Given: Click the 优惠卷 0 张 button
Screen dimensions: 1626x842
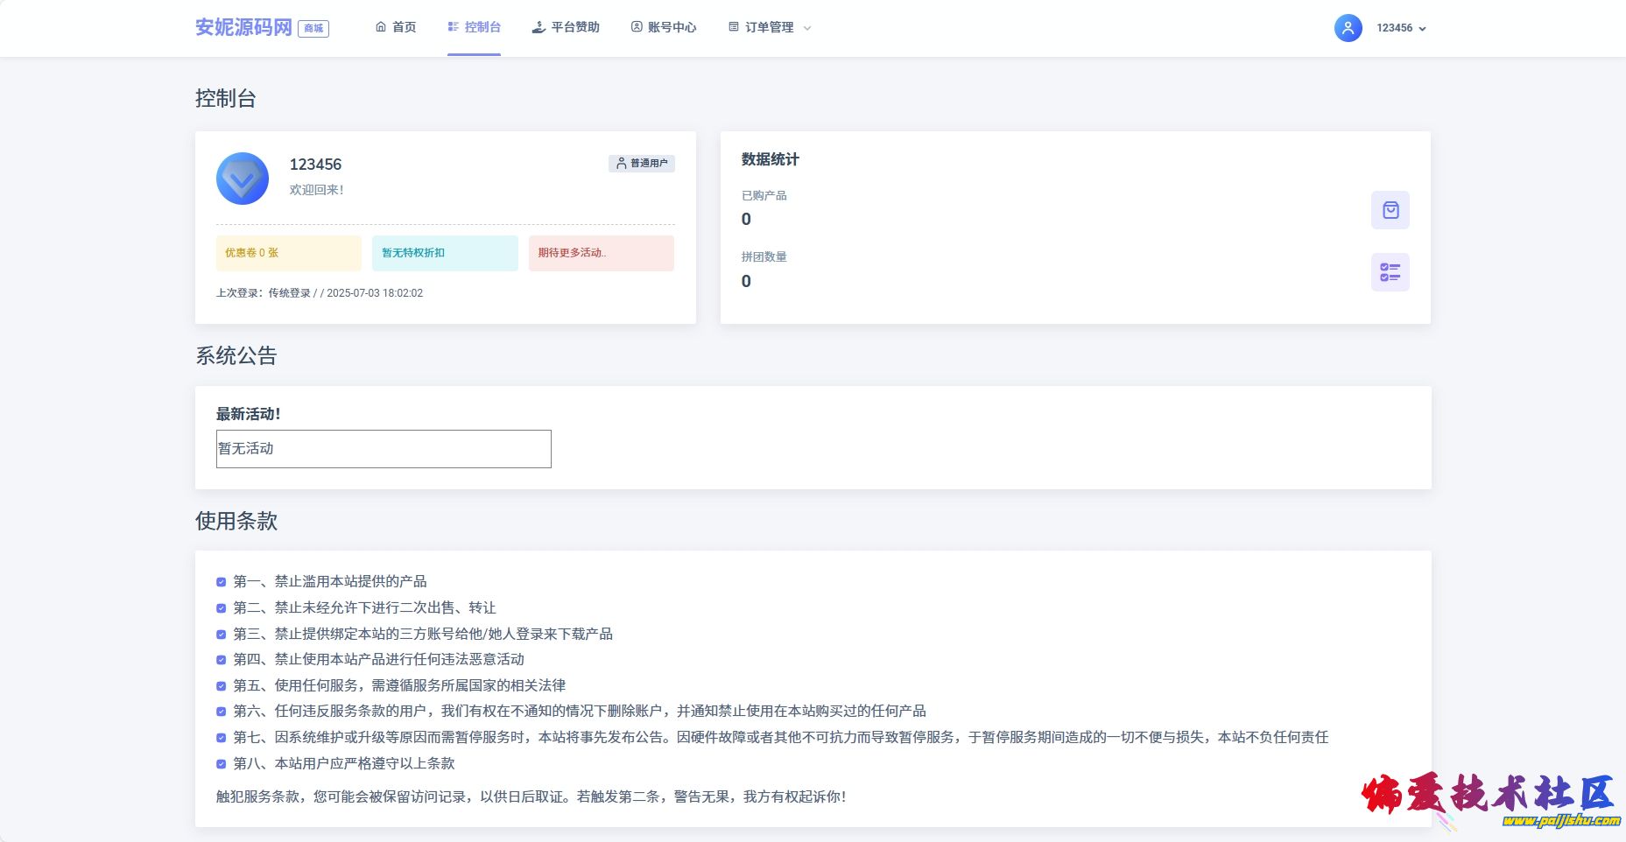Looking at the screenshot, I should point(288,253).
